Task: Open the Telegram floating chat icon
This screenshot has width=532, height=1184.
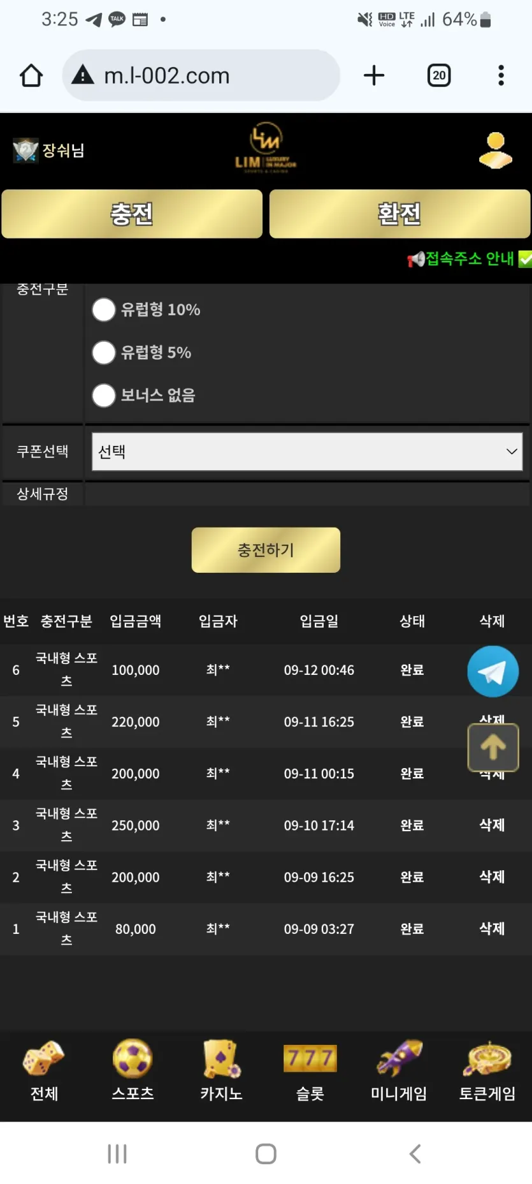Action: point(492,671)
